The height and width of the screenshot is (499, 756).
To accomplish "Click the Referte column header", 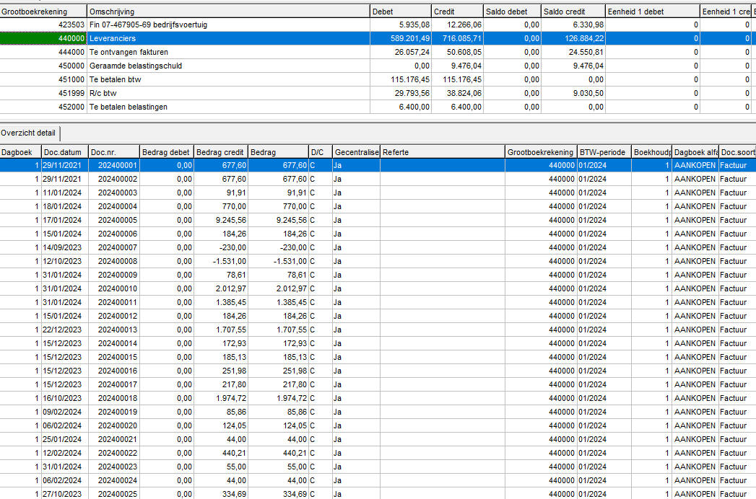I will point(442,152).
